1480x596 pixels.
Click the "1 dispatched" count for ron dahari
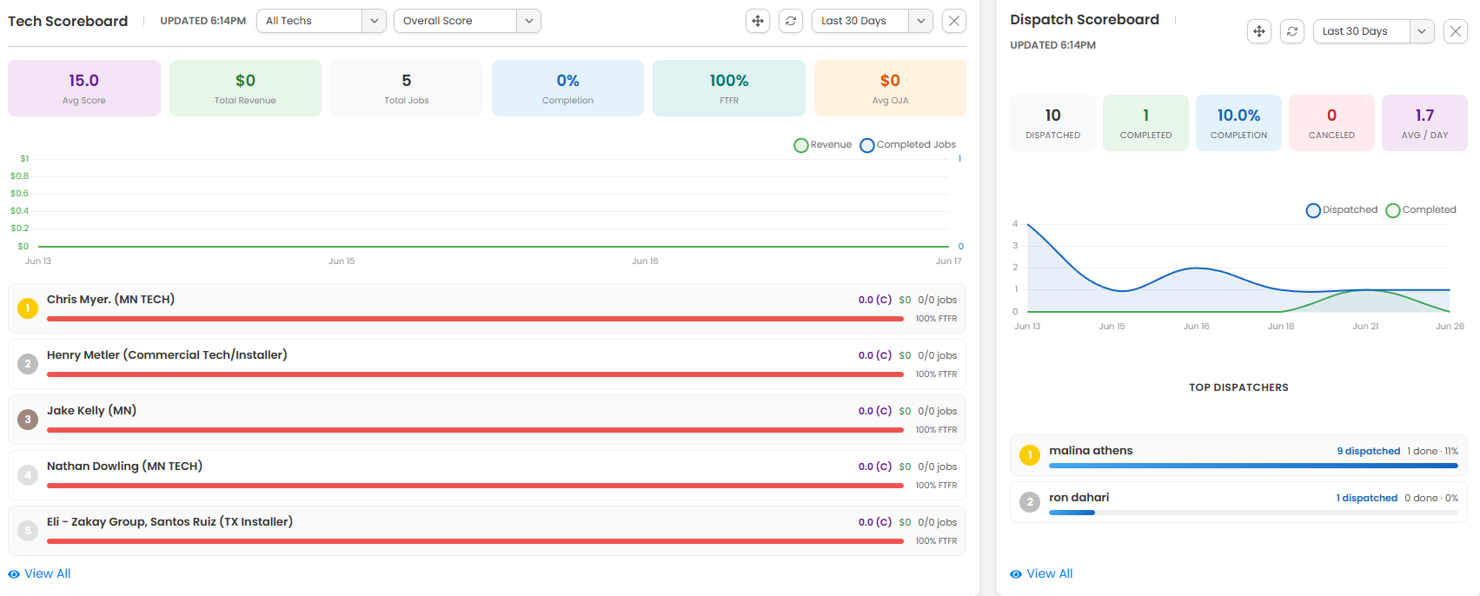click(x=1367, y=499)
